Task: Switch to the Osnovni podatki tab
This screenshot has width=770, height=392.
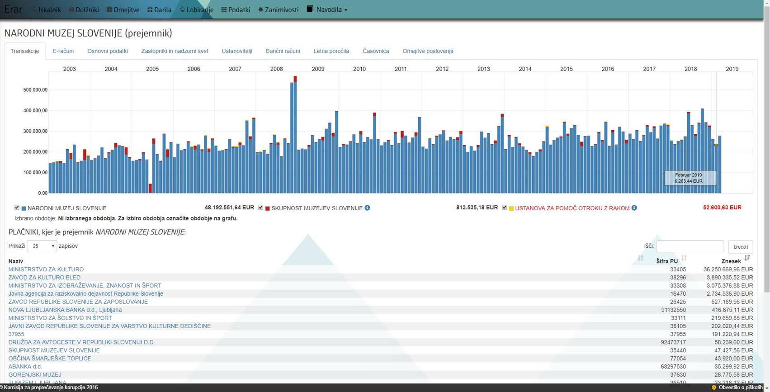Action: click(108, 51)
